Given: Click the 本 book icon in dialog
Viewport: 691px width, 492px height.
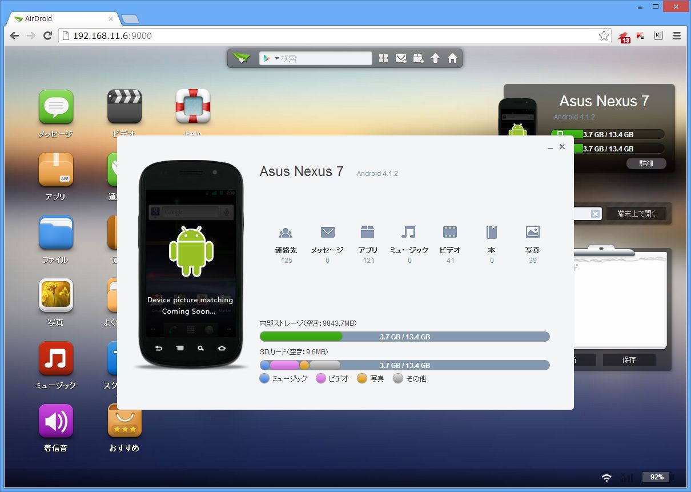Looking at the screenshot, I should pyautogui.click(x=492, y=231).
